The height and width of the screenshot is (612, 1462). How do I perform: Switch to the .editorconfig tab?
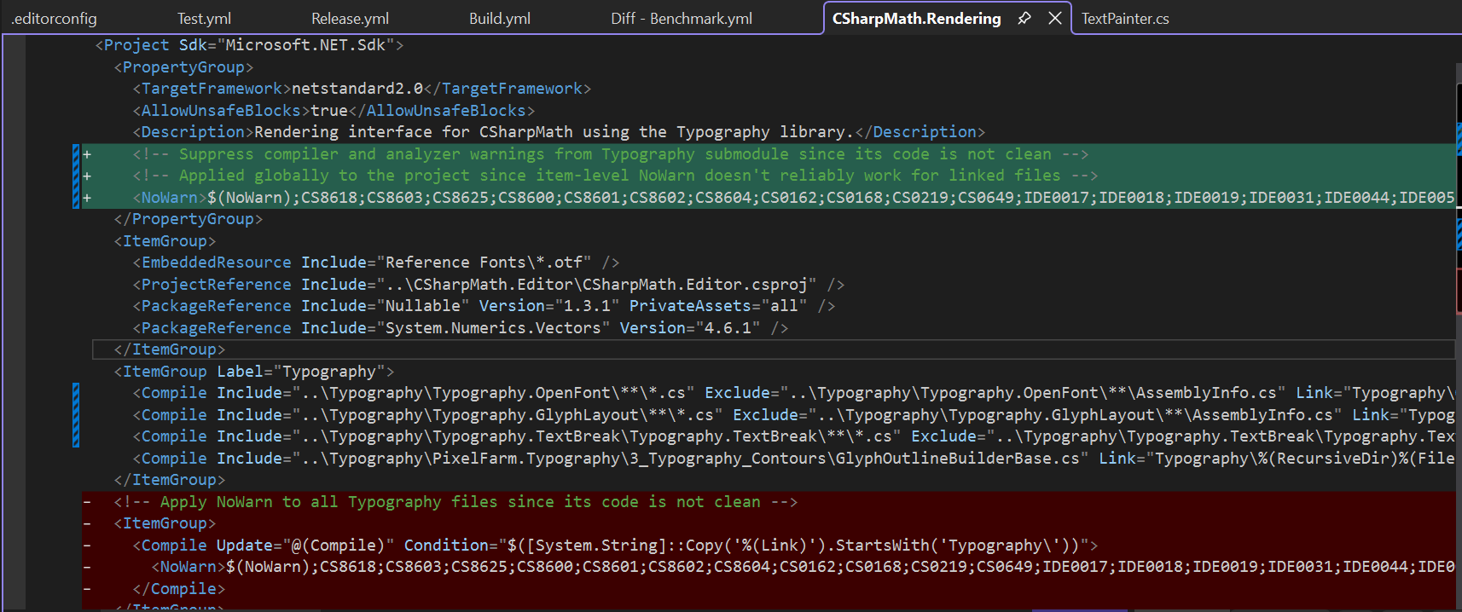55,19
